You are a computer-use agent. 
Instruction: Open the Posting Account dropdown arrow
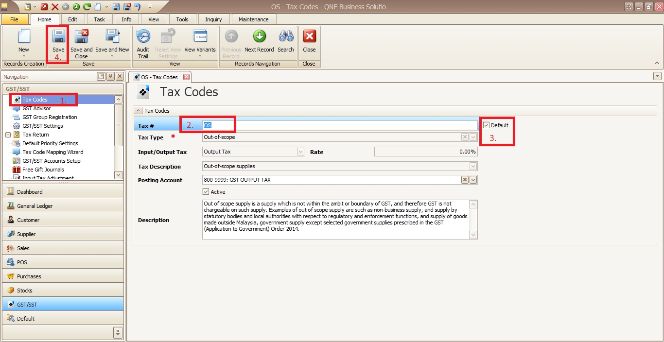pos(473,180)
